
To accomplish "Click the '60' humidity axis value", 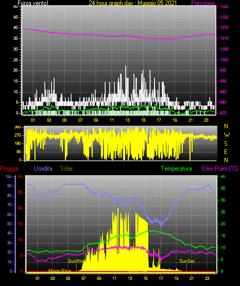I will coord(9,214).
